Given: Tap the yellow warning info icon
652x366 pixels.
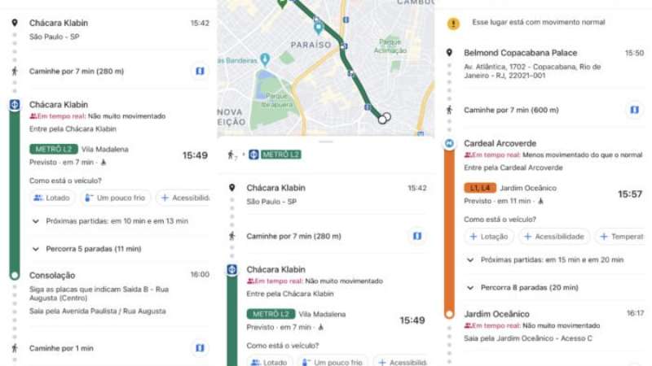Looking at the screenshot, I should coord(454,23).
